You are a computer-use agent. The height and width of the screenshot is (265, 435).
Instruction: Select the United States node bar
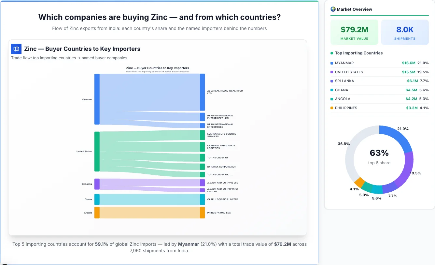click(x=96, y=152)
